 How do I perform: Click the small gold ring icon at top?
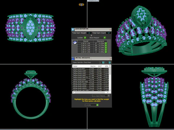tap(82, 5)
